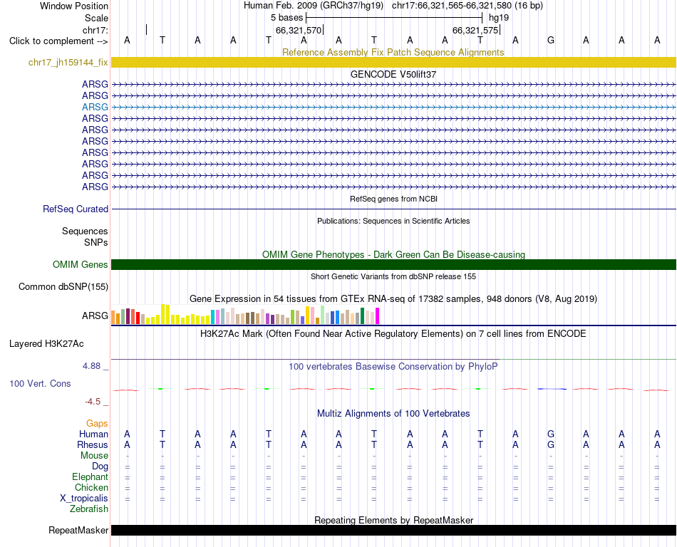Open 'Short Genetic Variants from dbSNP release 155'

(x=393, y=276)
